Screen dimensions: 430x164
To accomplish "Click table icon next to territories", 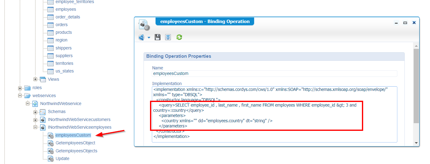I will click(51, 64).
